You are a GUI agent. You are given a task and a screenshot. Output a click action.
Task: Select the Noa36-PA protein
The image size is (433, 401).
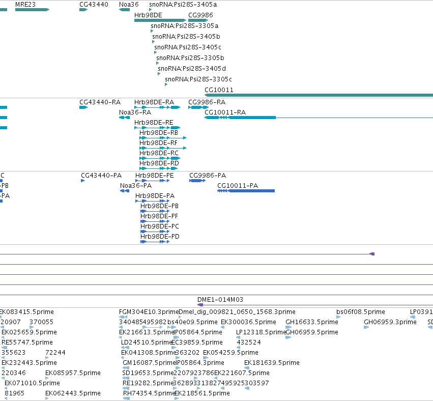pyautogui.click(x=125, y=191)
